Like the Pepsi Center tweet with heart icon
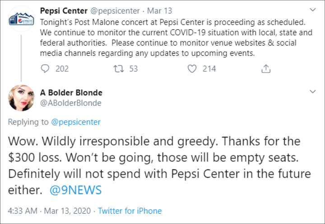The image size is (325, 224). coord(192,69)
